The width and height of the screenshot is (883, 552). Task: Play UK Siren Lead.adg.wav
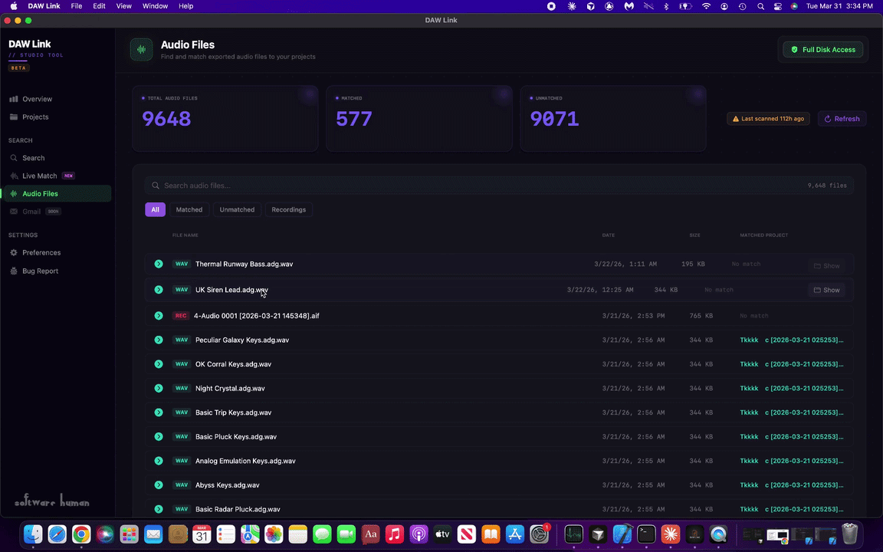pos(159,290)
